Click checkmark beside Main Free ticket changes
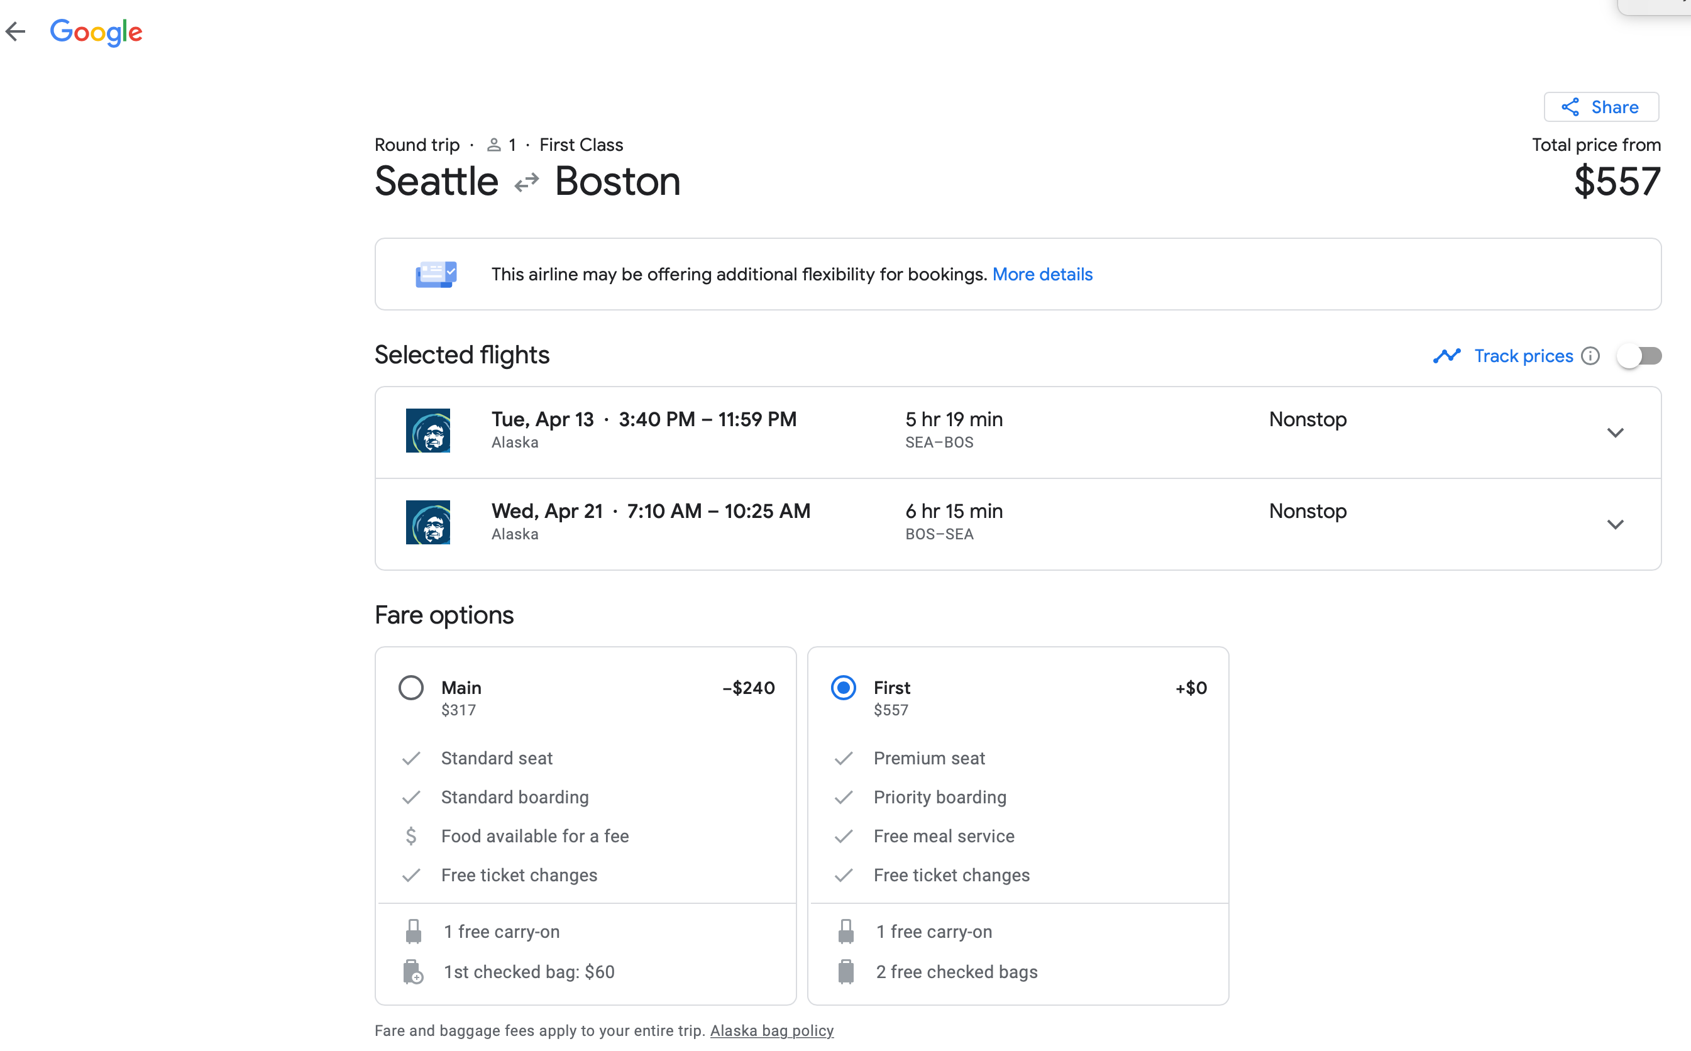Image resolution: width=1691 pixels, height=1051 pixels. pyautogui.click(x=412, y=875)
